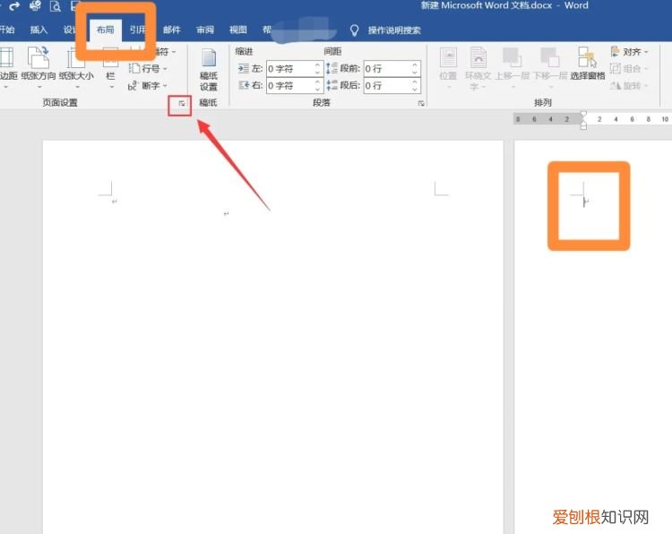Increase 段前 spacing with the up spinner
This screenshot has height=534, width=672.
tap(415, 65)
